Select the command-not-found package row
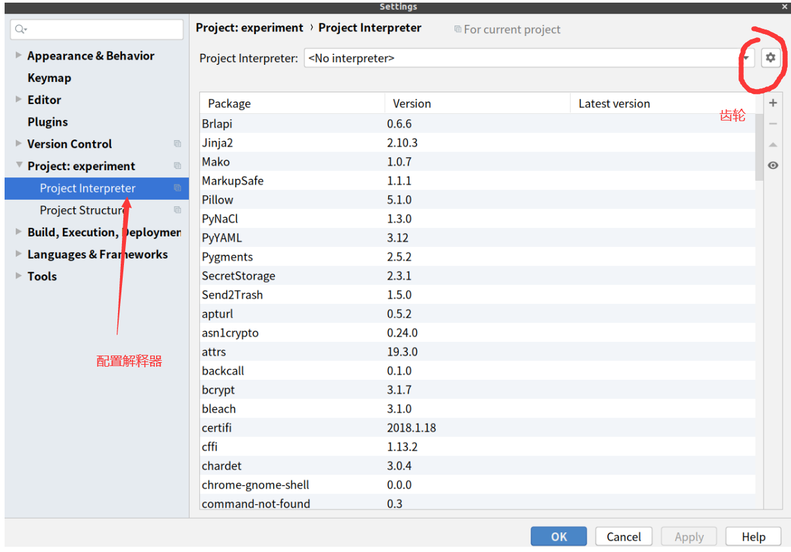Image resolution: width=791 pixels, height=552 pixels. pyautogui.click(x=477, y=503)
